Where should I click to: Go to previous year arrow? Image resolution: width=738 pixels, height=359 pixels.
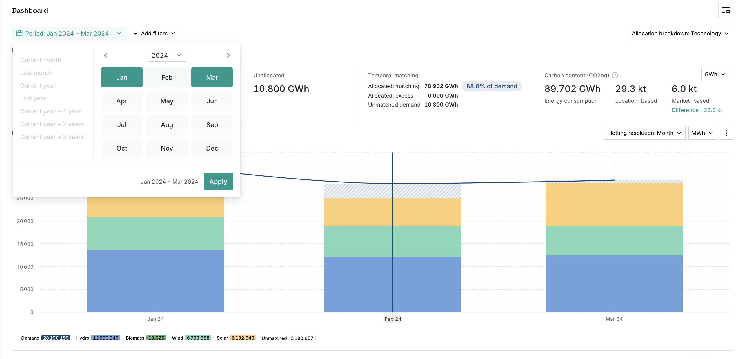click(x=106, y=55)
